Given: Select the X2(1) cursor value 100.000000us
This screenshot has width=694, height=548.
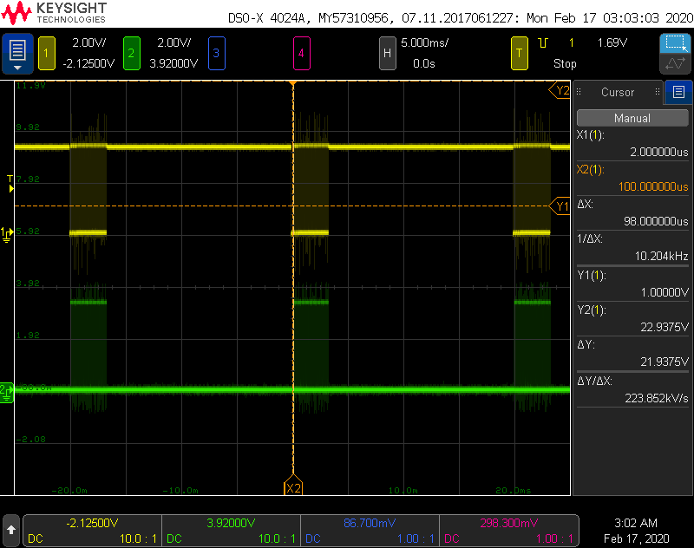Looking at the screenshot, I should [x=653, y=186].
